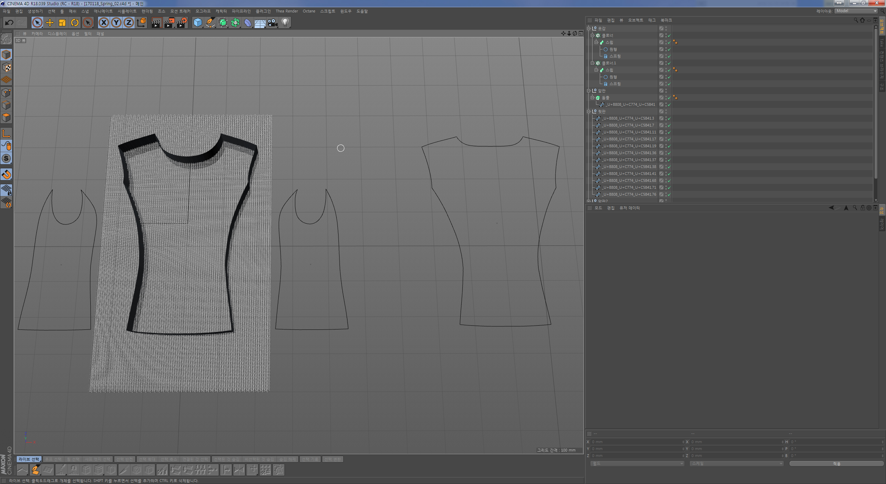Click the spline Pen tool icon

[x=210, y=23]
